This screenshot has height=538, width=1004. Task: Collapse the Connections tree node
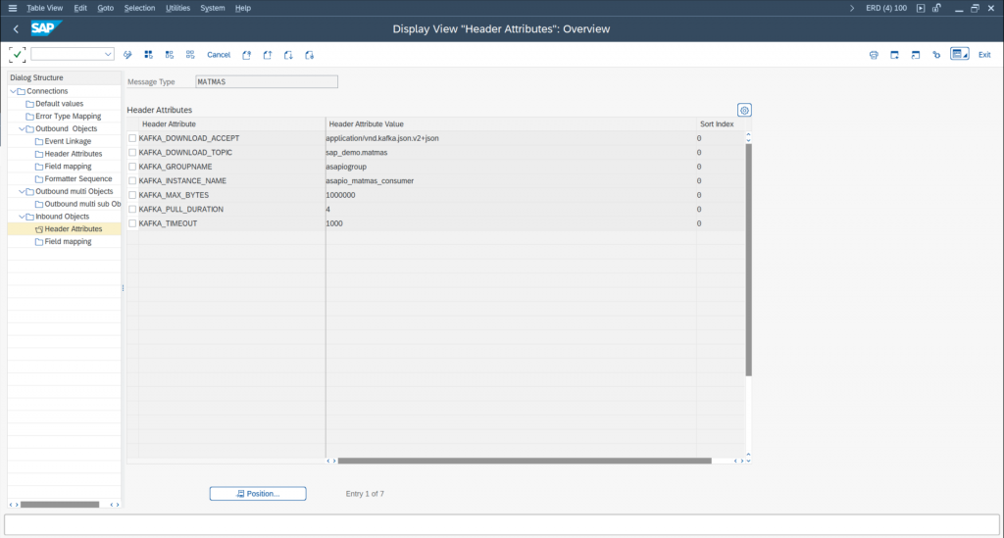point(13,91)
